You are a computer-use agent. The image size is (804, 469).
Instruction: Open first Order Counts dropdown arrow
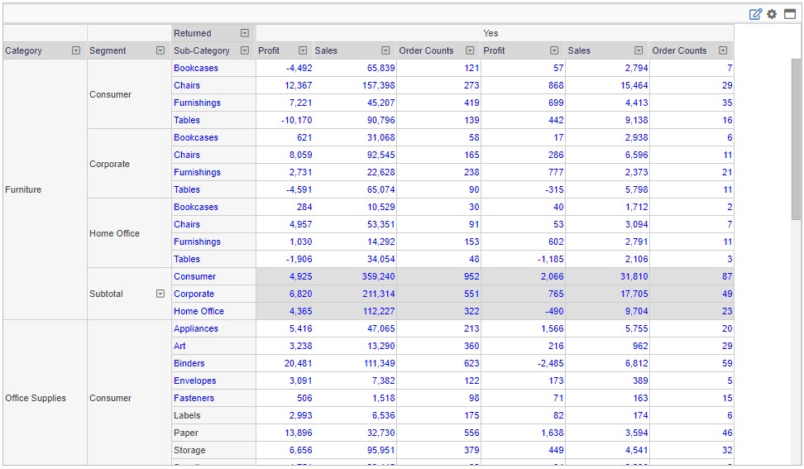tap(470, 50)
